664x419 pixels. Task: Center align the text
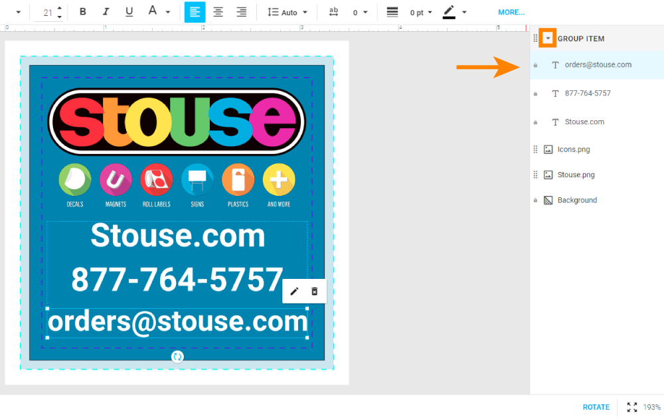218,12
